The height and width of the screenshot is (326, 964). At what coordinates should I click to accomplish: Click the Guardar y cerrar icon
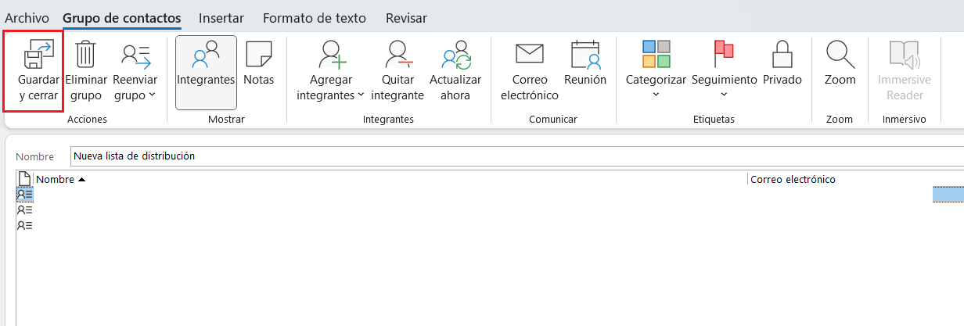[x=38, y=55]
